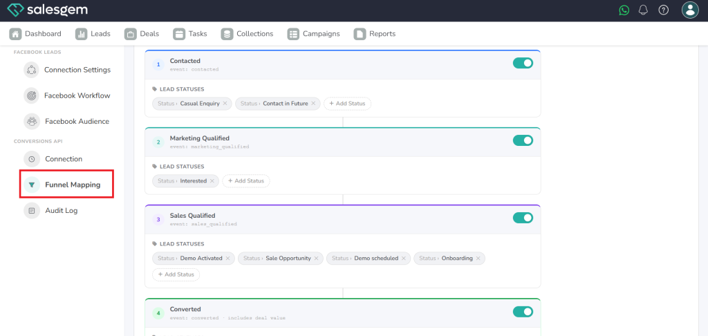Click the salesgem logo
708x336 pixels.
click(x=48, y=10)
